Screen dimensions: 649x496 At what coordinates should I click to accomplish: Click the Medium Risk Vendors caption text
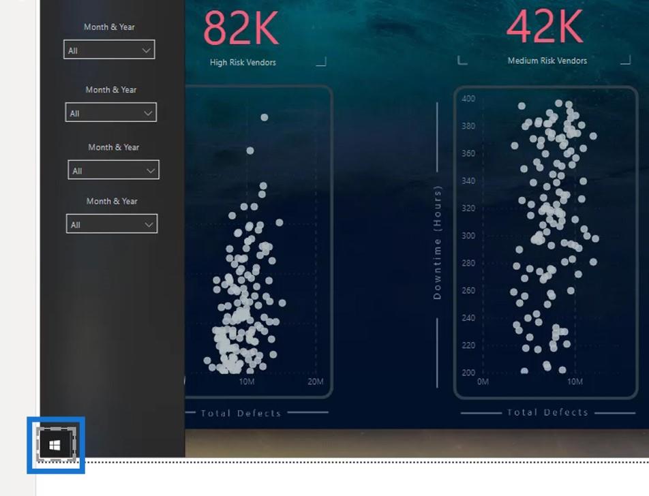click(547, 61)
